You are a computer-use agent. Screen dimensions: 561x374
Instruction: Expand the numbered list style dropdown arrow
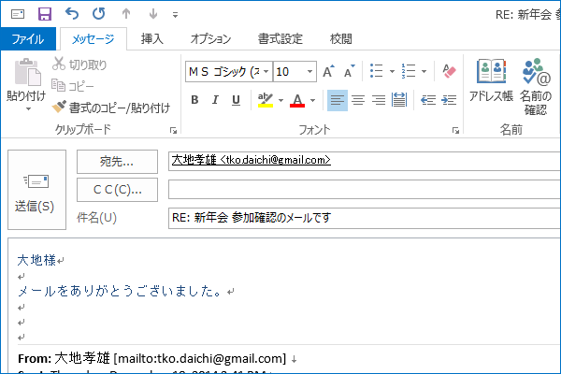(x=424, y=72)
